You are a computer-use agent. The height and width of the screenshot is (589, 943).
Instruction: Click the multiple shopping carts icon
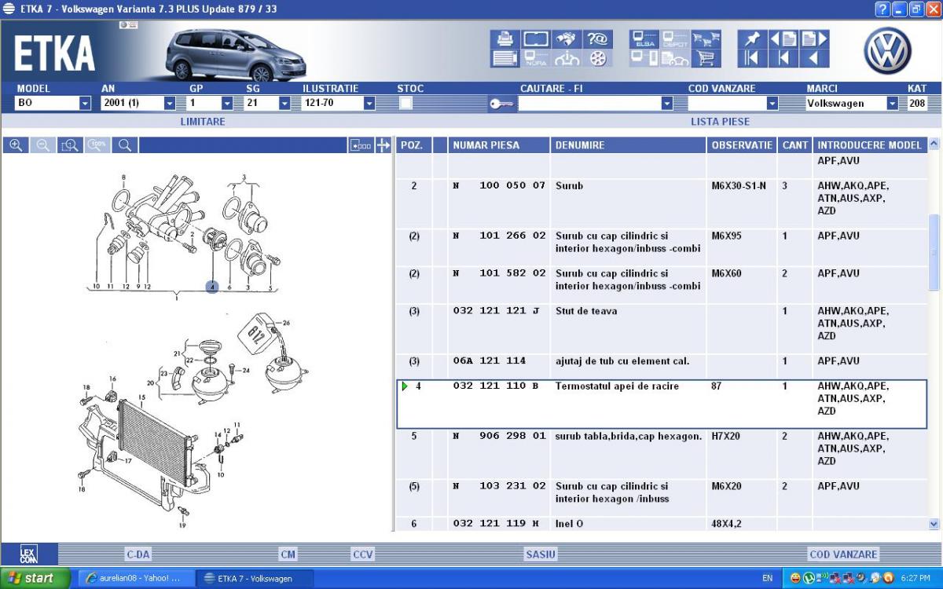point(706,39)
